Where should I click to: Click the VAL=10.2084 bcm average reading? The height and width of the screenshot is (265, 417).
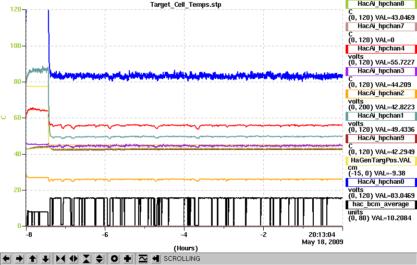coord(391,218)
